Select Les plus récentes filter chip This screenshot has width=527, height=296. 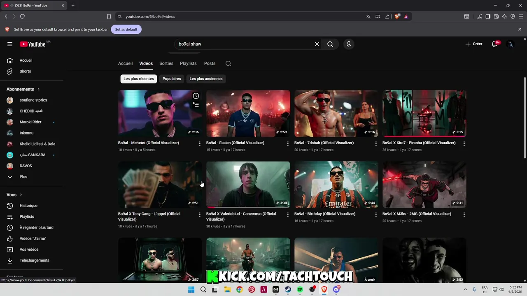[x=139, y=79]
